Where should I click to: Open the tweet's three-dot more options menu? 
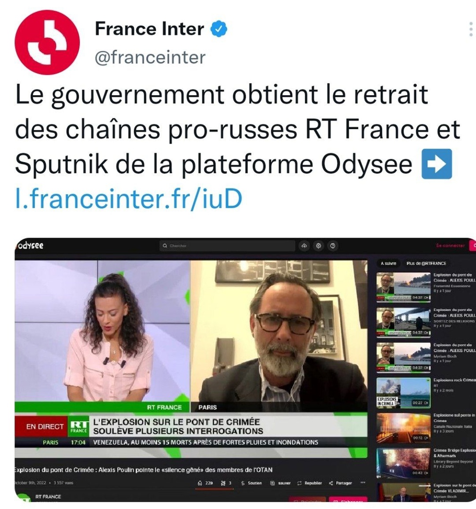471,29
